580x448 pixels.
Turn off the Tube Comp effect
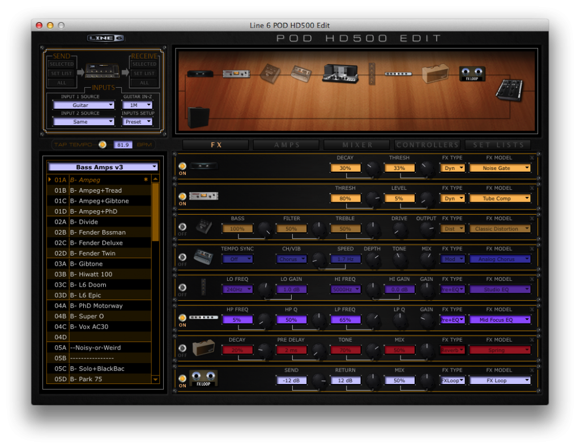click(x=182, y=197)
